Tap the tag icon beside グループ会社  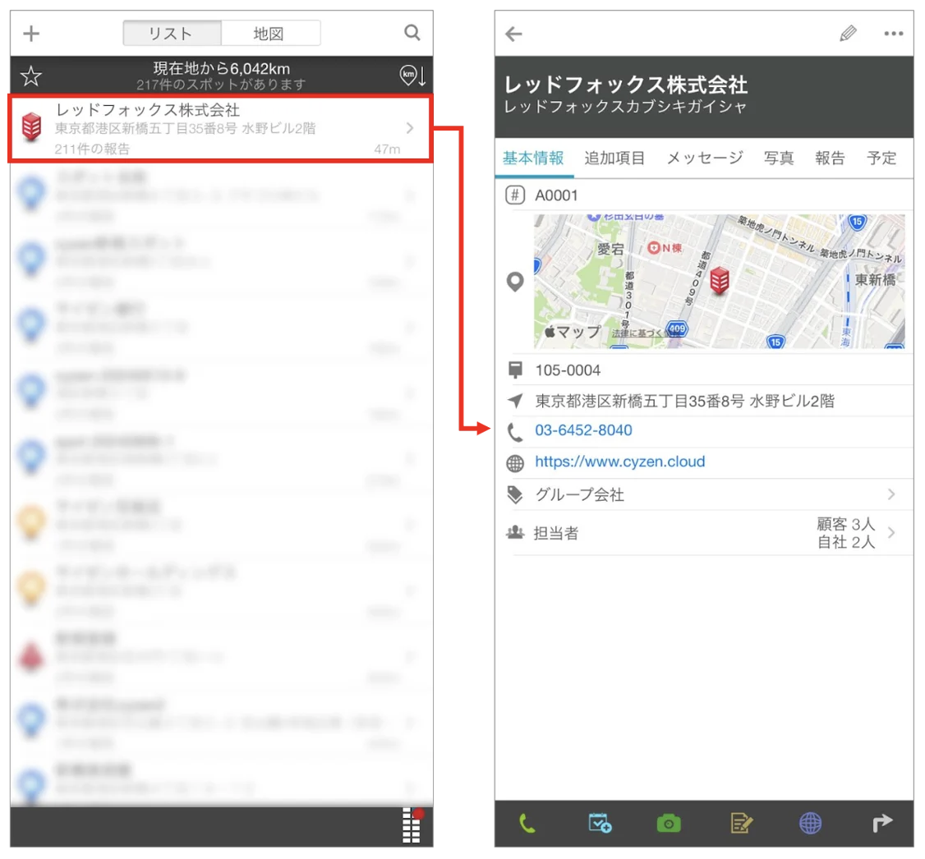click(x=515, y=494)
